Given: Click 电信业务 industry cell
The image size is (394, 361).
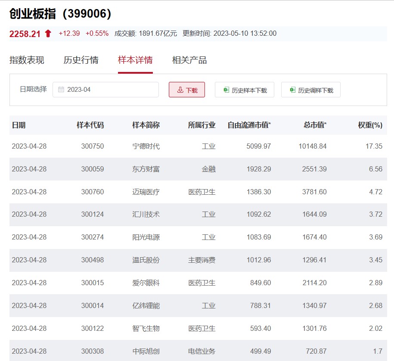Looking at the screenshot, I should click(x=202, y=352).
